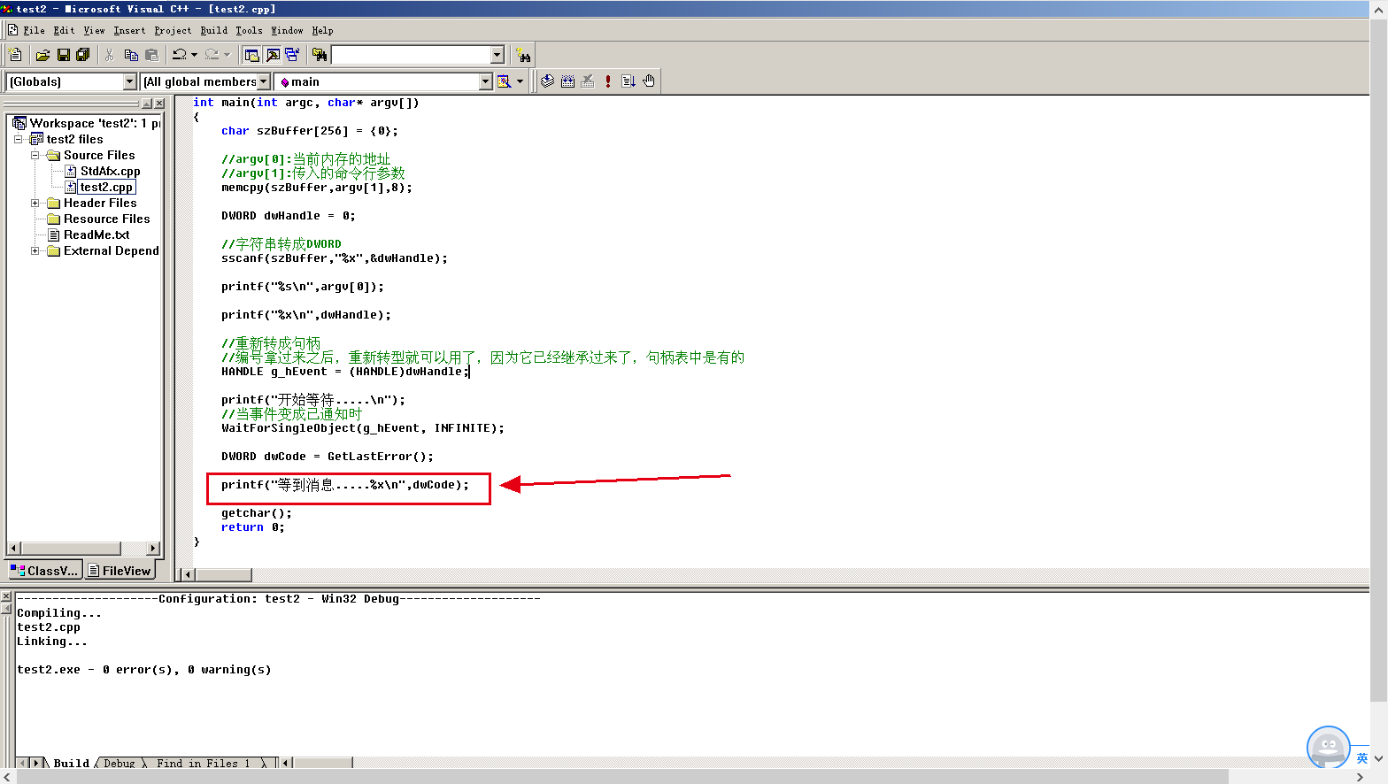The height and width of the screenshot is (784, 1388).
Task: Open the Window List toolbar icon
Action: pyautogui.click(x=292, y=55)
